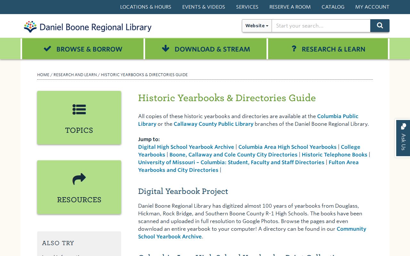Click the Resources share arrow icon
Screen dimensions: 410x256
[79, 179]
